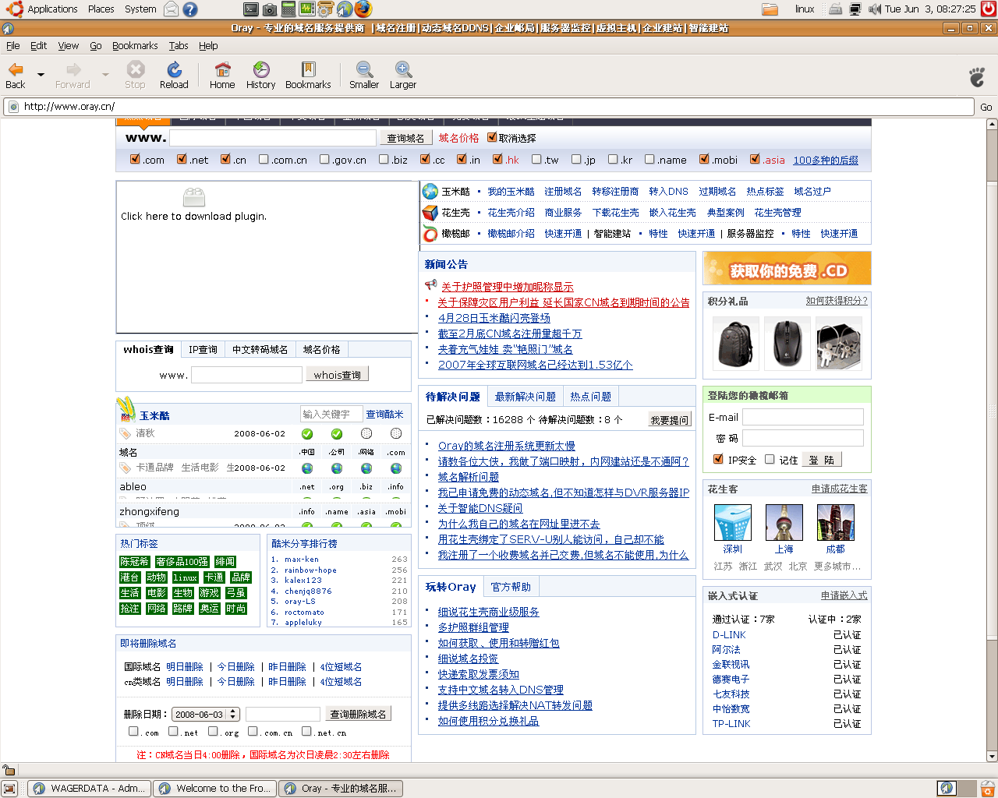Screen dimensions: 998x798
Task: Open the System Monitor panel launcher
Action: pyautogui.click(x=306, y=9)
